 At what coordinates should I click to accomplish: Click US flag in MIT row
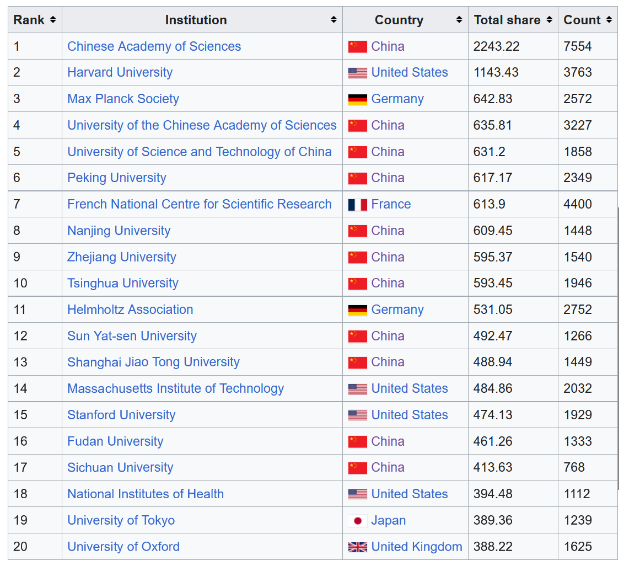tap(357, 389)
